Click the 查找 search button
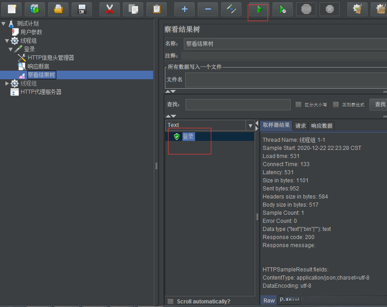This screenshot has height=307, width=387. 378,104
